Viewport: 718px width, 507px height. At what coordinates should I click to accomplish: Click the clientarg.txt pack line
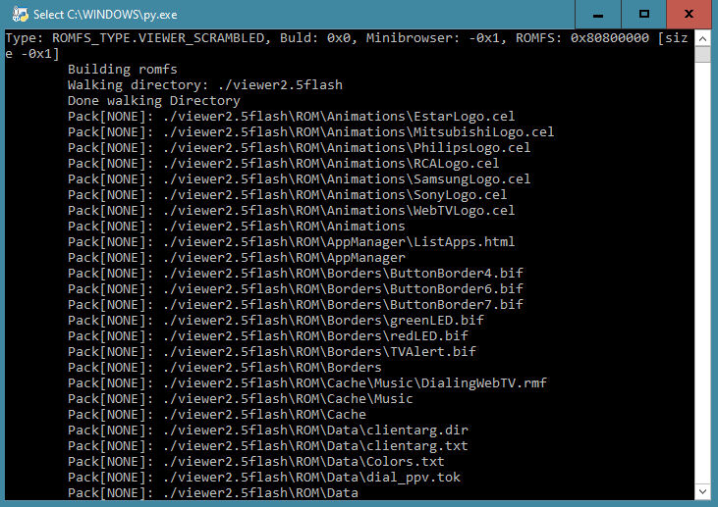pos(268,446)
